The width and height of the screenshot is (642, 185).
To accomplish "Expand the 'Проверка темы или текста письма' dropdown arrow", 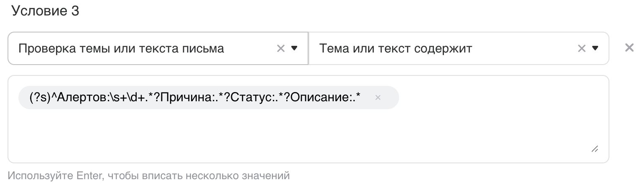I will click(294, 48).
